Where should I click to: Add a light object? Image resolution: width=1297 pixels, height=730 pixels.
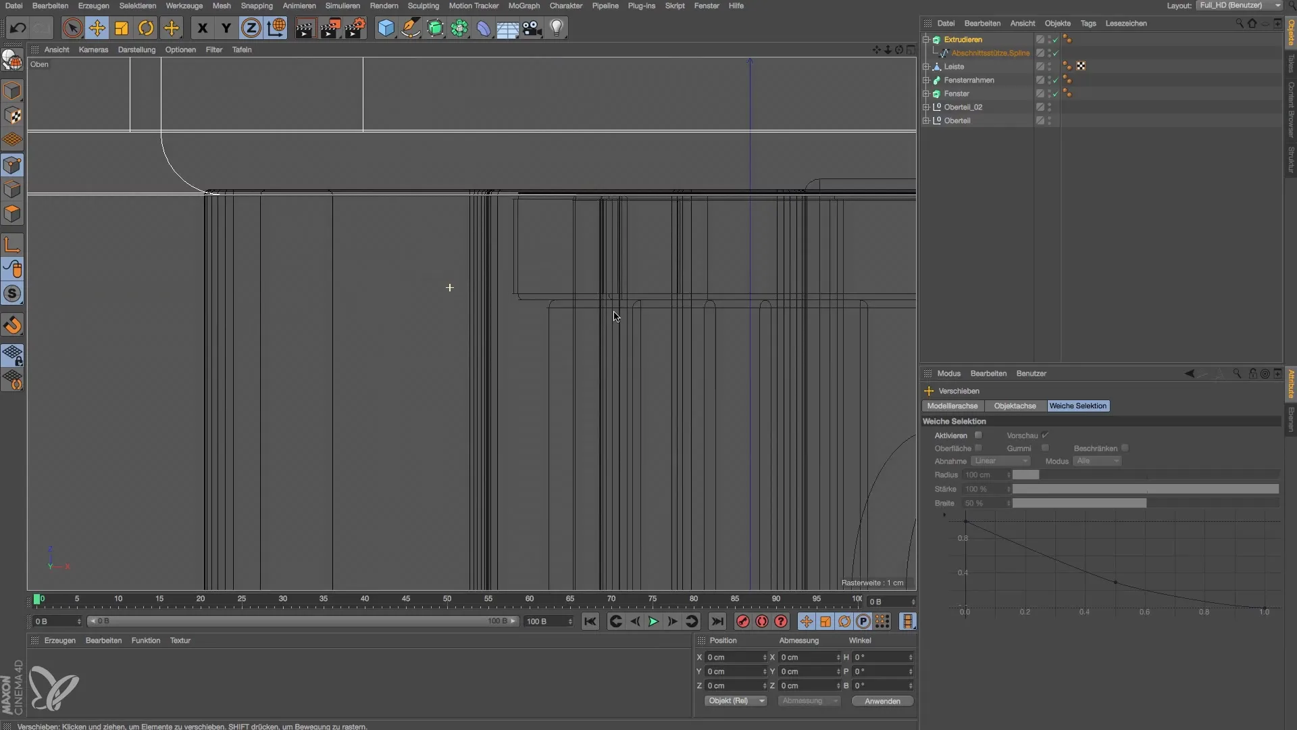point(557,28)
